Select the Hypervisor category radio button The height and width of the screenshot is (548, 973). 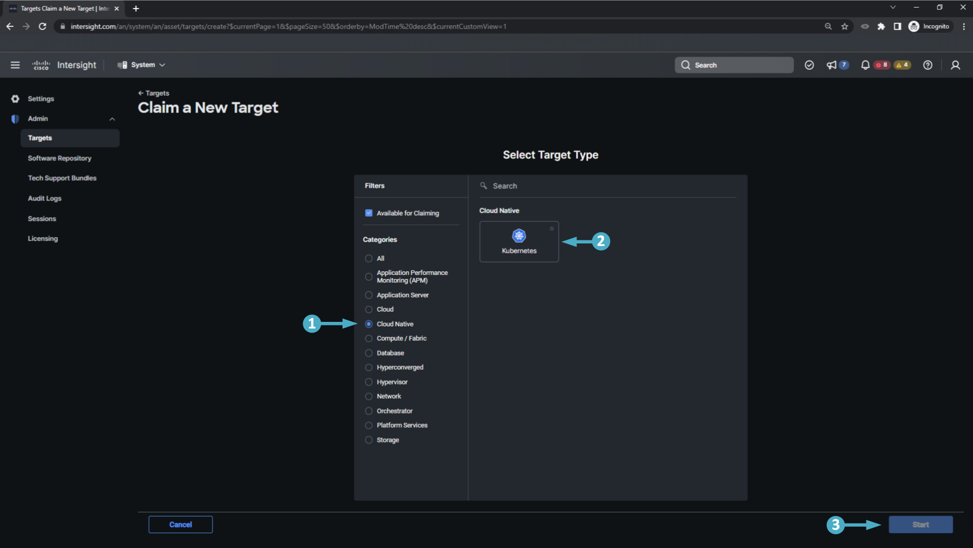pyautogui.click(x=369, y=382)
